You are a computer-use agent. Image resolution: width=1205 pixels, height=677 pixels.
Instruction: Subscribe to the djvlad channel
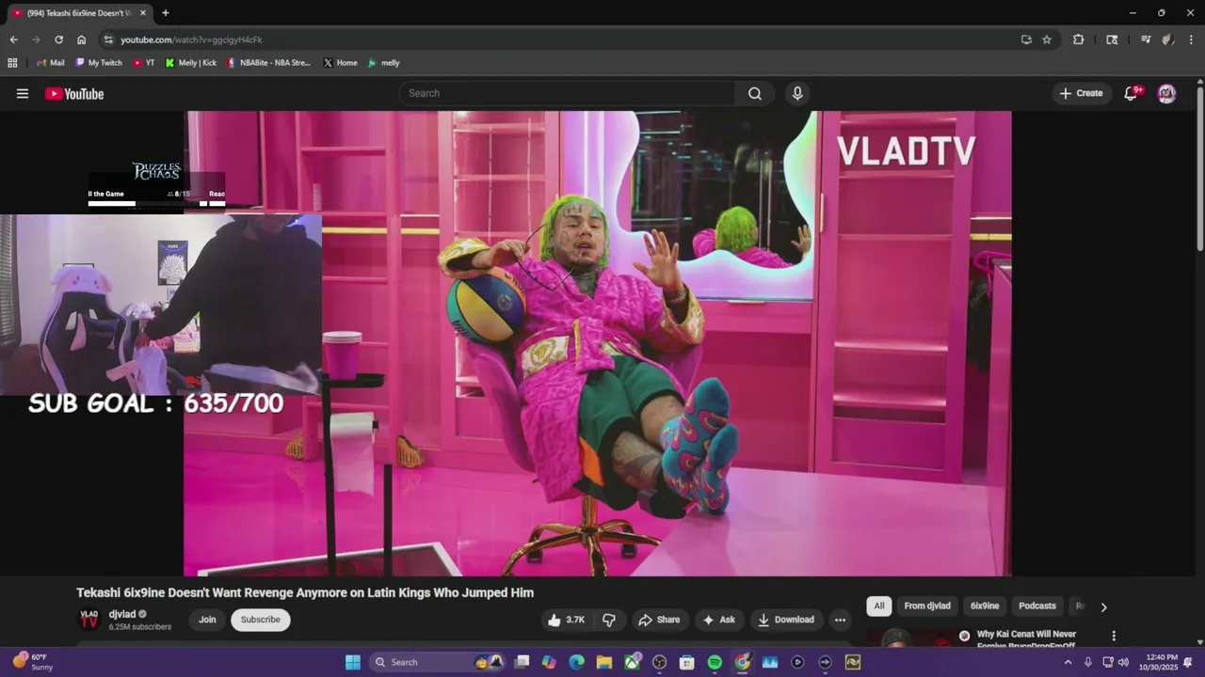click(x=261, y=620)
